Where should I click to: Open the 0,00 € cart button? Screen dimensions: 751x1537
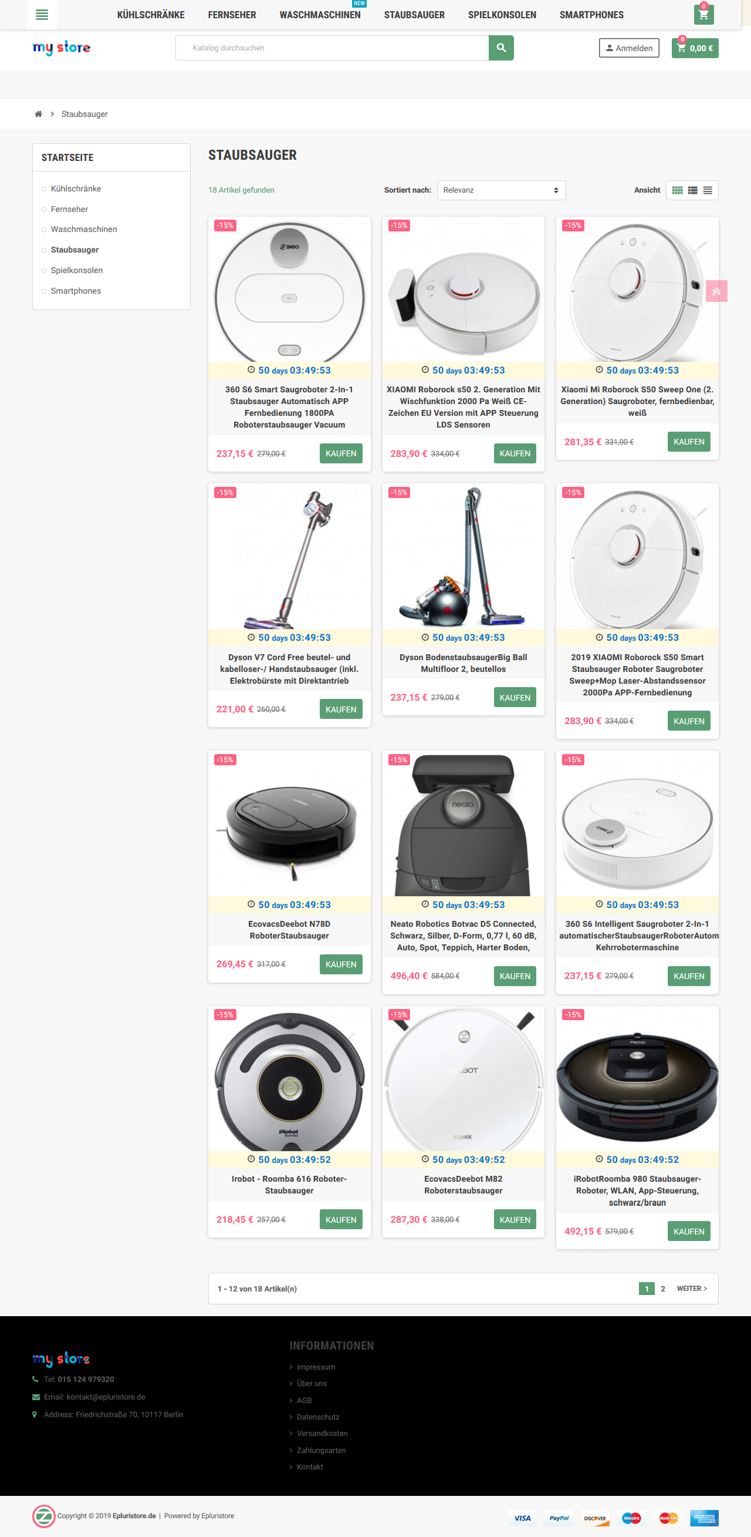[695, 48]
